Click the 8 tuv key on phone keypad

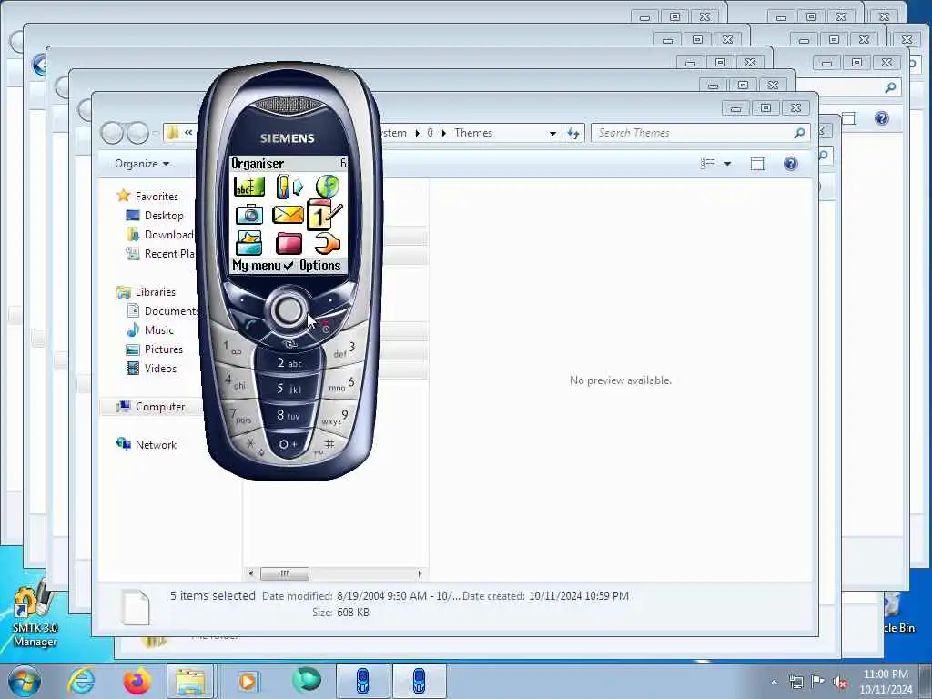(x=289, y=415)
